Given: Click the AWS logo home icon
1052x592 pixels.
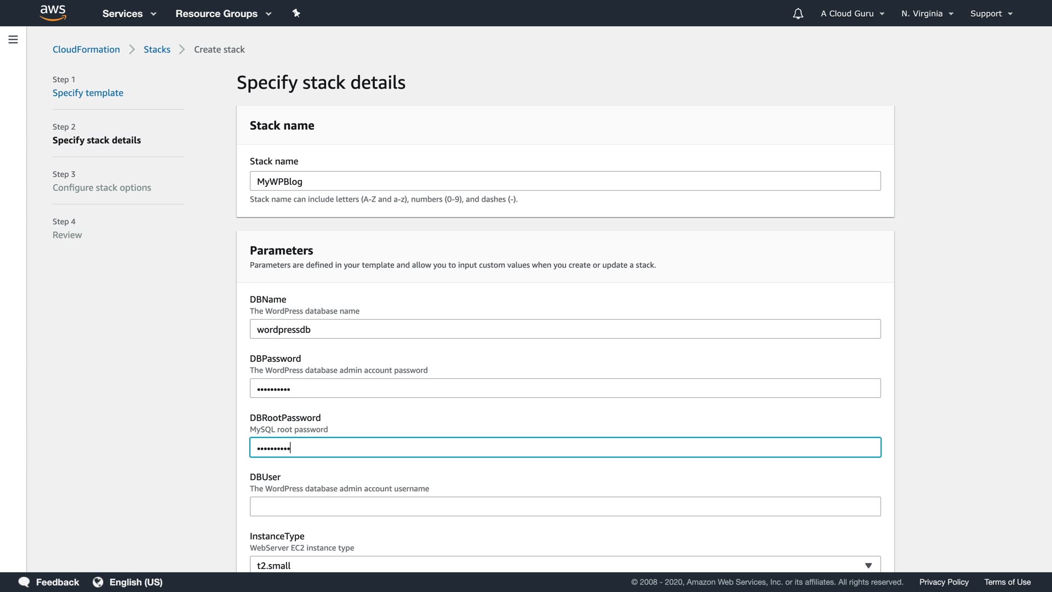Looking at the screenshot, I should tap(53, 13).
